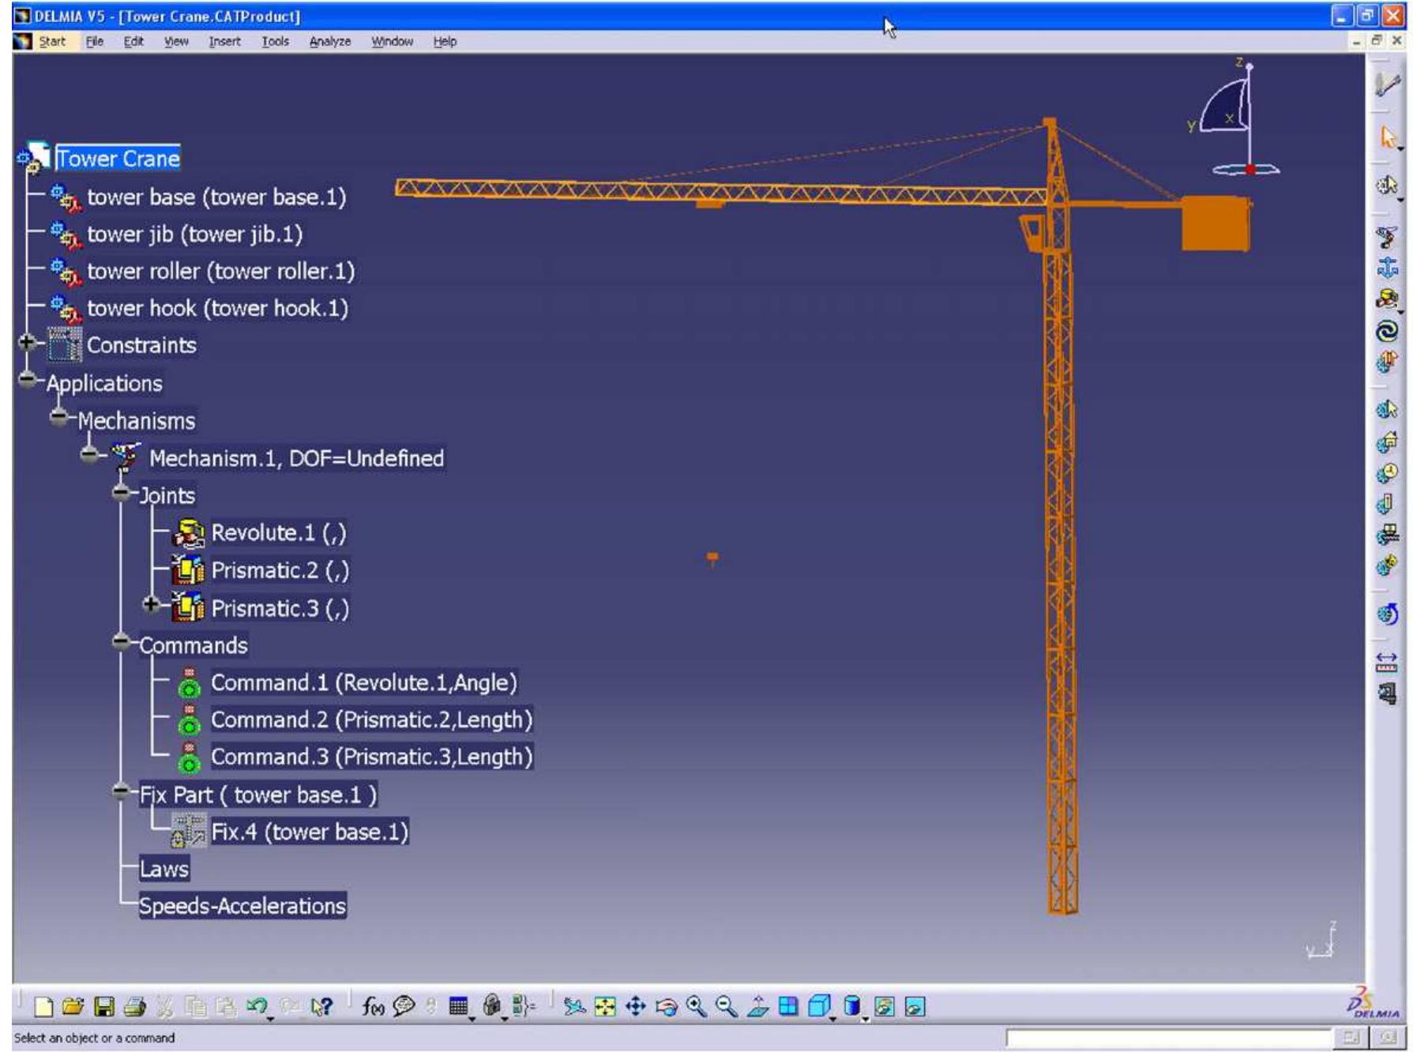This screenshot has width=1413, height=1052.
Task: Open the Start menu
Action: click(52, 41)
